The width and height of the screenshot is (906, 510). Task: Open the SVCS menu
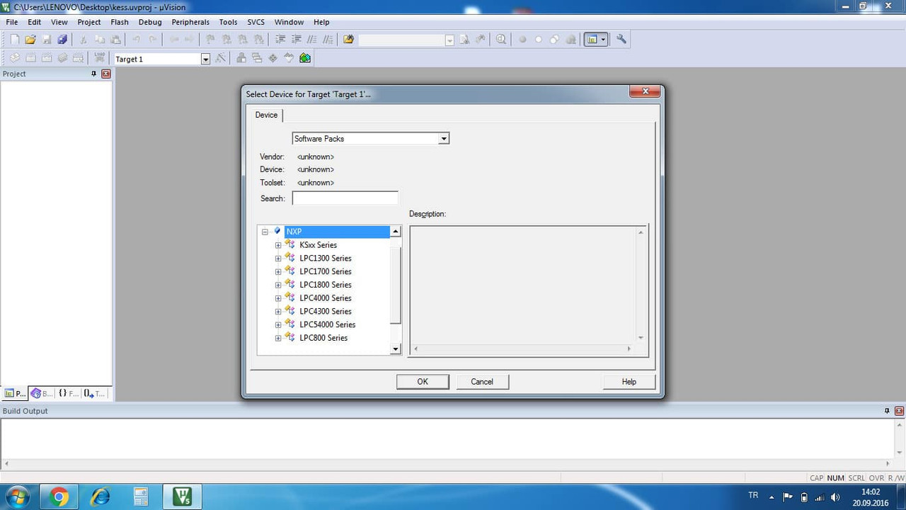coord(256,22)
